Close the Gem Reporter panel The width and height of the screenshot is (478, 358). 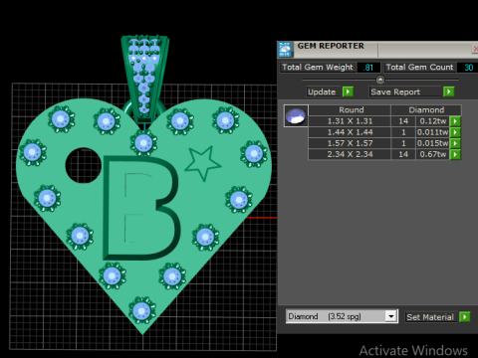(475, 49)
